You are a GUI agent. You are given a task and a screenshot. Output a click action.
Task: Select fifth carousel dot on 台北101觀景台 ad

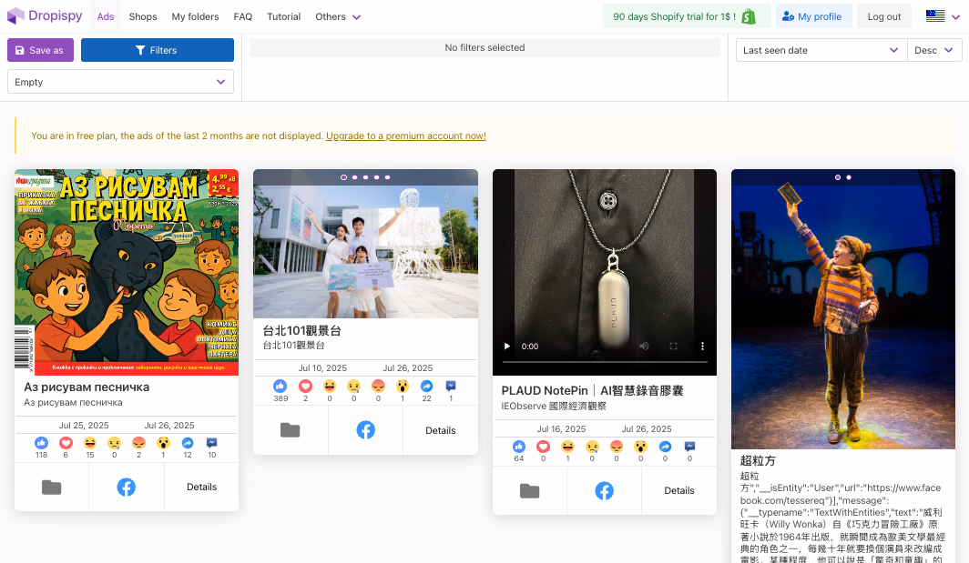[x=388, y=177]
